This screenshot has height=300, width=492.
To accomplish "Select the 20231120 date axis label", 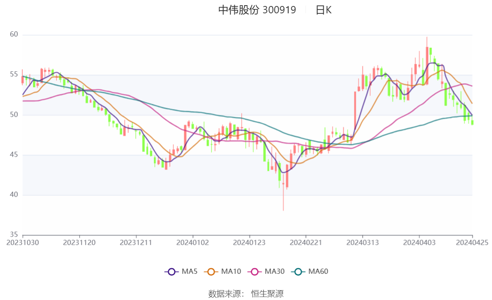I will [x=79, y=242].
